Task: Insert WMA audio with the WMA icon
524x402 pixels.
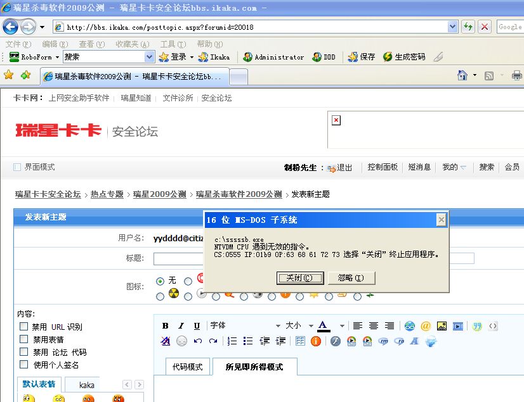Action: [367, 341]
